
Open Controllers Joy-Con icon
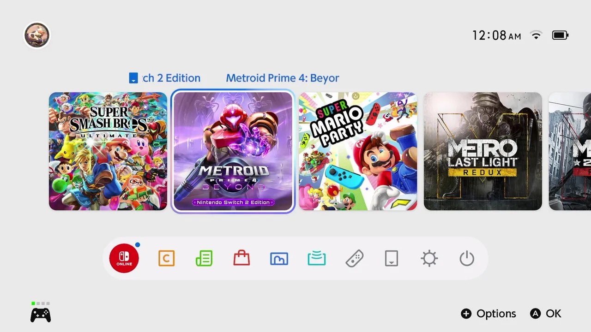tap(354, 258)
